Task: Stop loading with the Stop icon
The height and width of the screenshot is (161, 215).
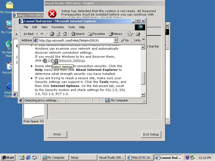Action: [52, 34]
